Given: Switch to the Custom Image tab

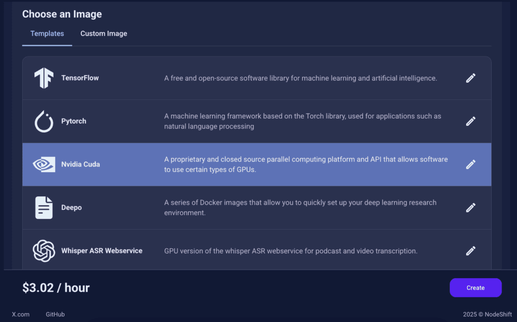Looking at the screenshot, I should (x=104, y=34).
